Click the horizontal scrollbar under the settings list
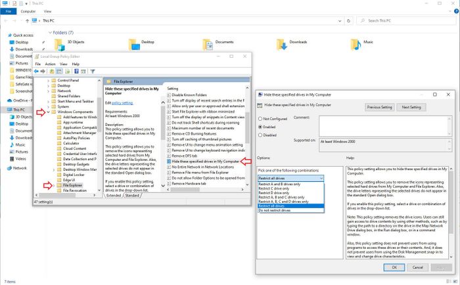 pos(205,190)
